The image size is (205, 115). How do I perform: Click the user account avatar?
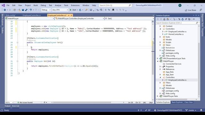coord(180,5)
